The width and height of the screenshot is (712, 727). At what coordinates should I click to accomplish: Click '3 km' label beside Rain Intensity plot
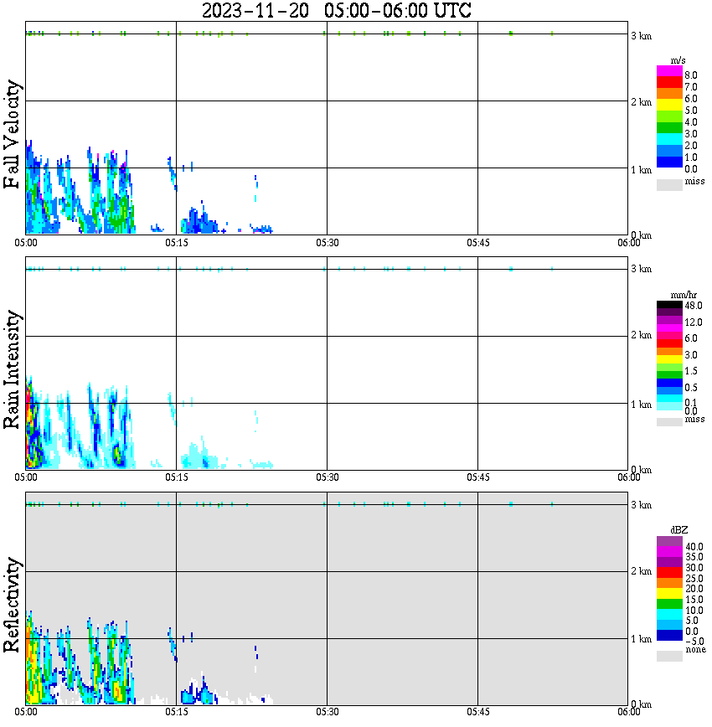641,269
